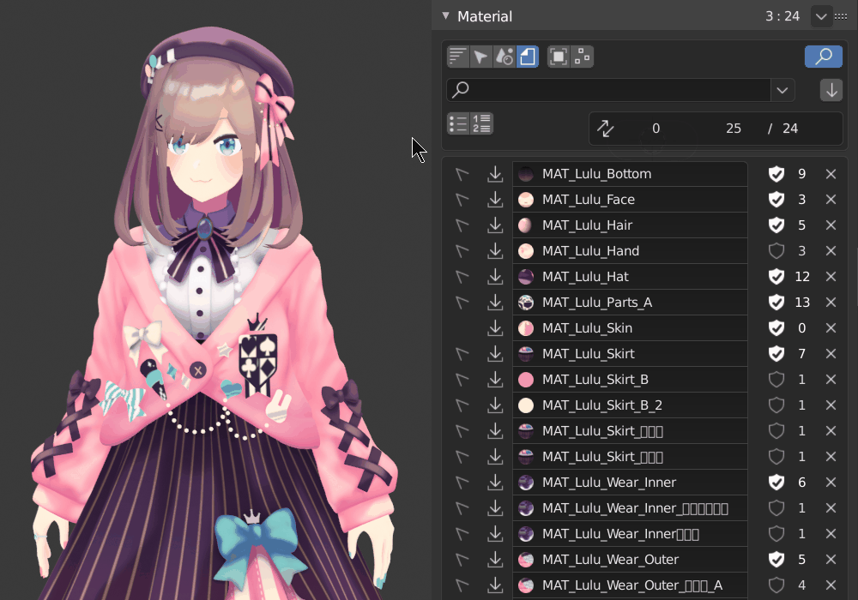Click the download arrow icon for MAT_Lulu_Skin
Viewport: 858px width, 600px height.
click(495, 328)
